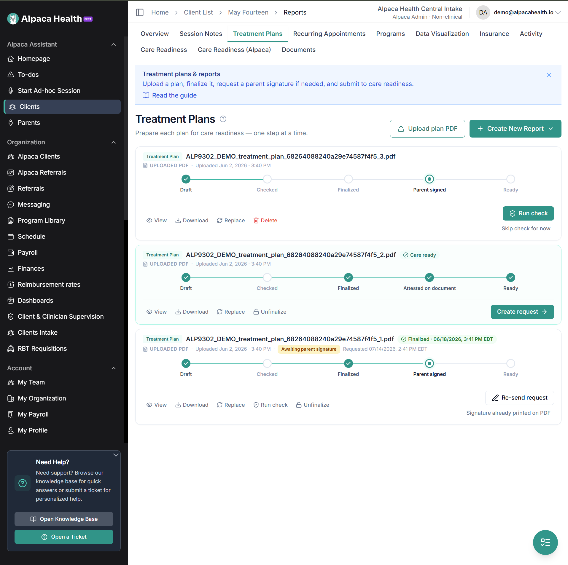Viewport: 568px width, 565px height.
Task: Click the Alpaca Health logo
Action: tap(50, 19)
